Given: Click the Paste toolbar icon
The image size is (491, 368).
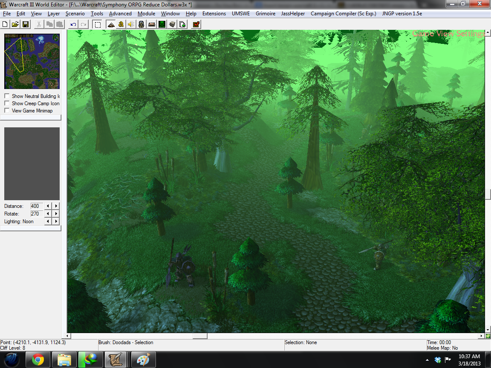Looking at the screenshot, I should click(x=60, y=24).
